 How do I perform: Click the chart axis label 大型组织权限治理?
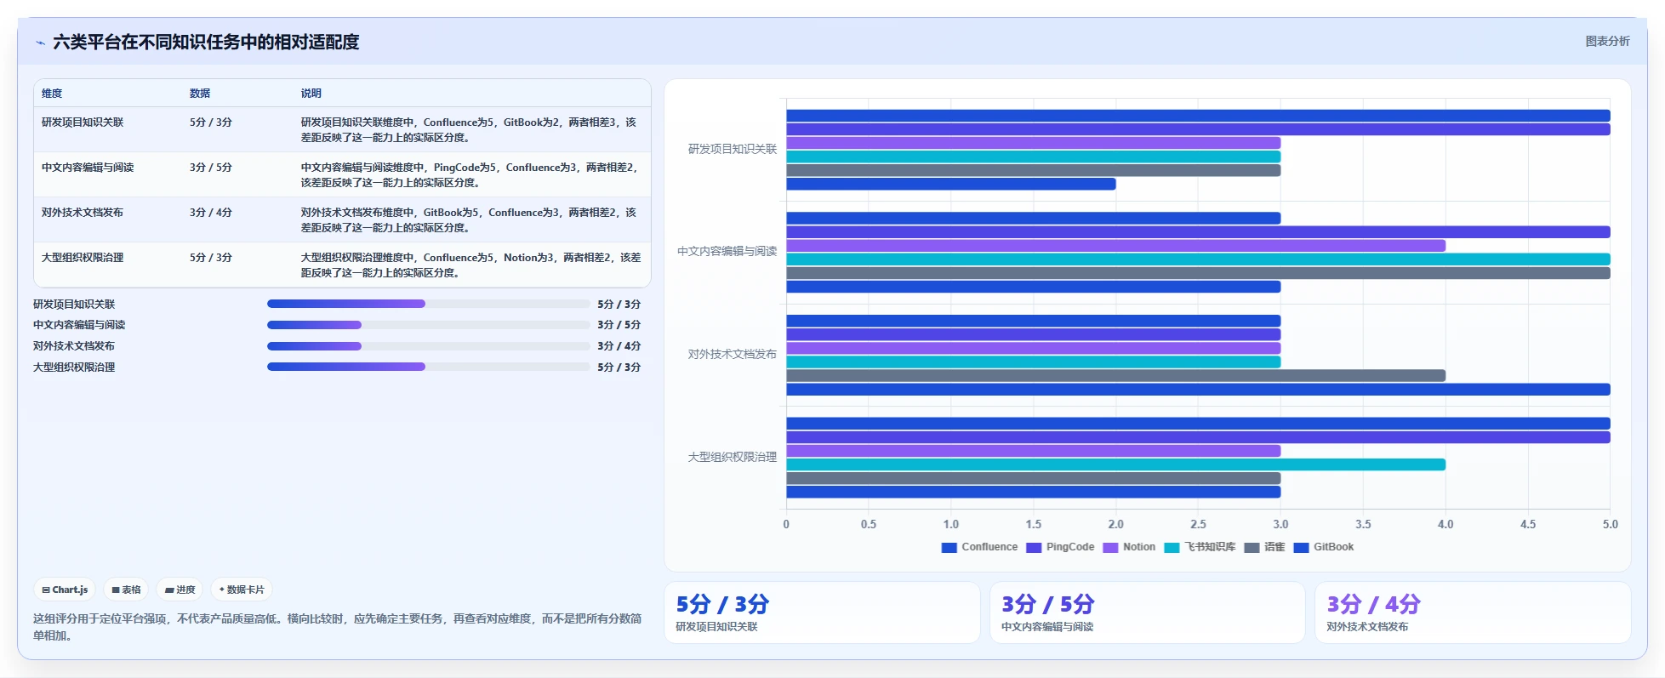(x=732, y=457)
